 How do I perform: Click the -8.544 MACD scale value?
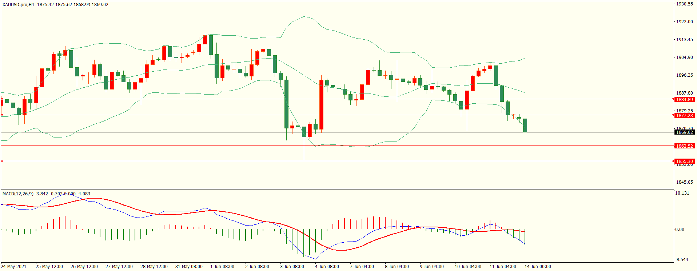tap(681, 260)
